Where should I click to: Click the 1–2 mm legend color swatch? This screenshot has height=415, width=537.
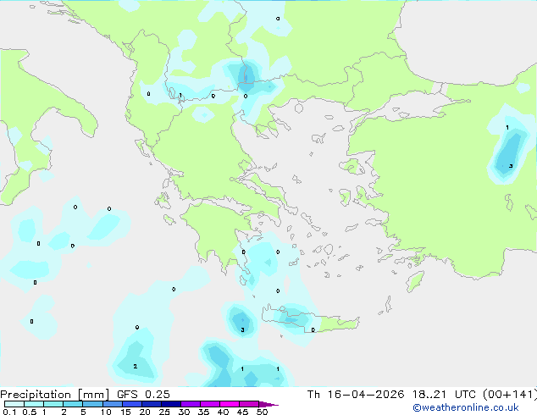53,404
